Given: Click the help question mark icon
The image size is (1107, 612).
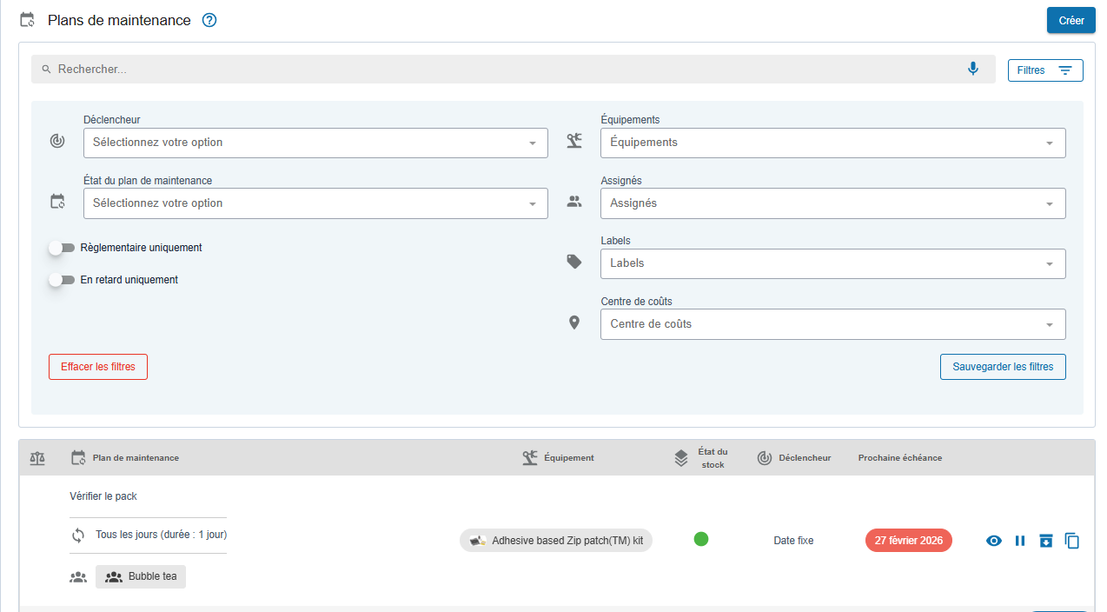Looking at the screenshot, I should (209, 20).
